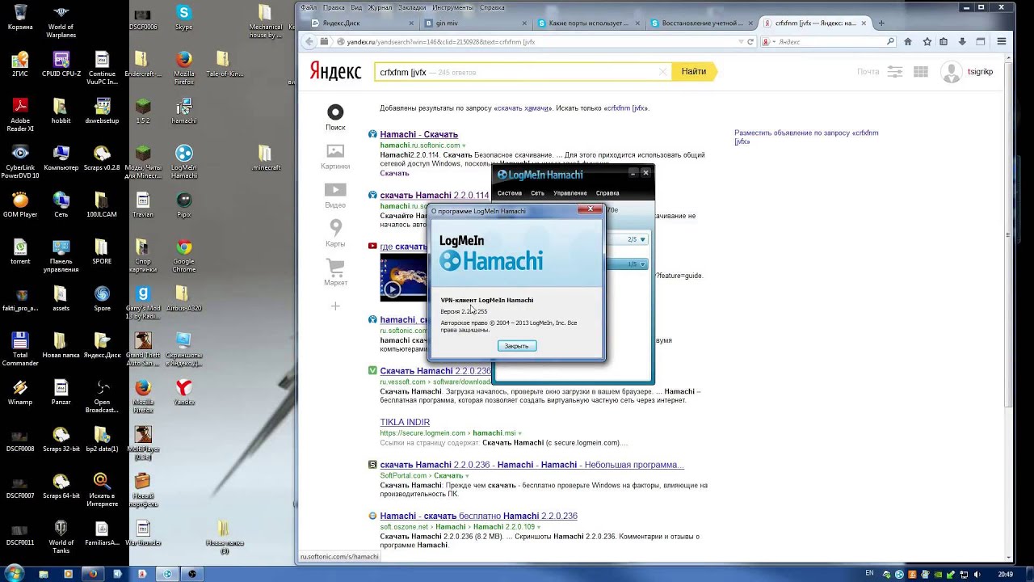Select Видео in Yandex sidebar
Viewport: 1034px width, 582px height.
point(335,196)
